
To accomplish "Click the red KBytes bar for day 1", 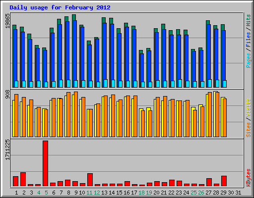I will click(15, 181).
